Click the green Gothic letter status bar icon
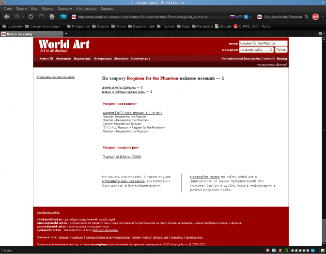Image resolution: width=326 pixels, height=254 pixels. click(x=286, y=250)
